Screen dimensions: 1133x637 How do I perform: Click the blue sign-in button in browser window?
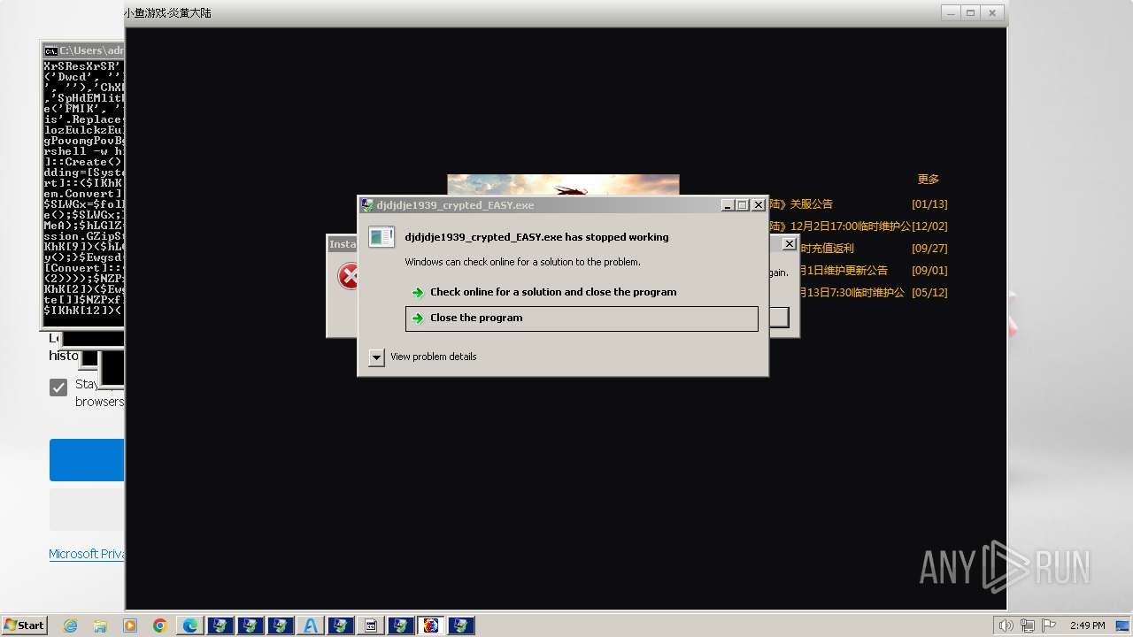click(87, 460)
